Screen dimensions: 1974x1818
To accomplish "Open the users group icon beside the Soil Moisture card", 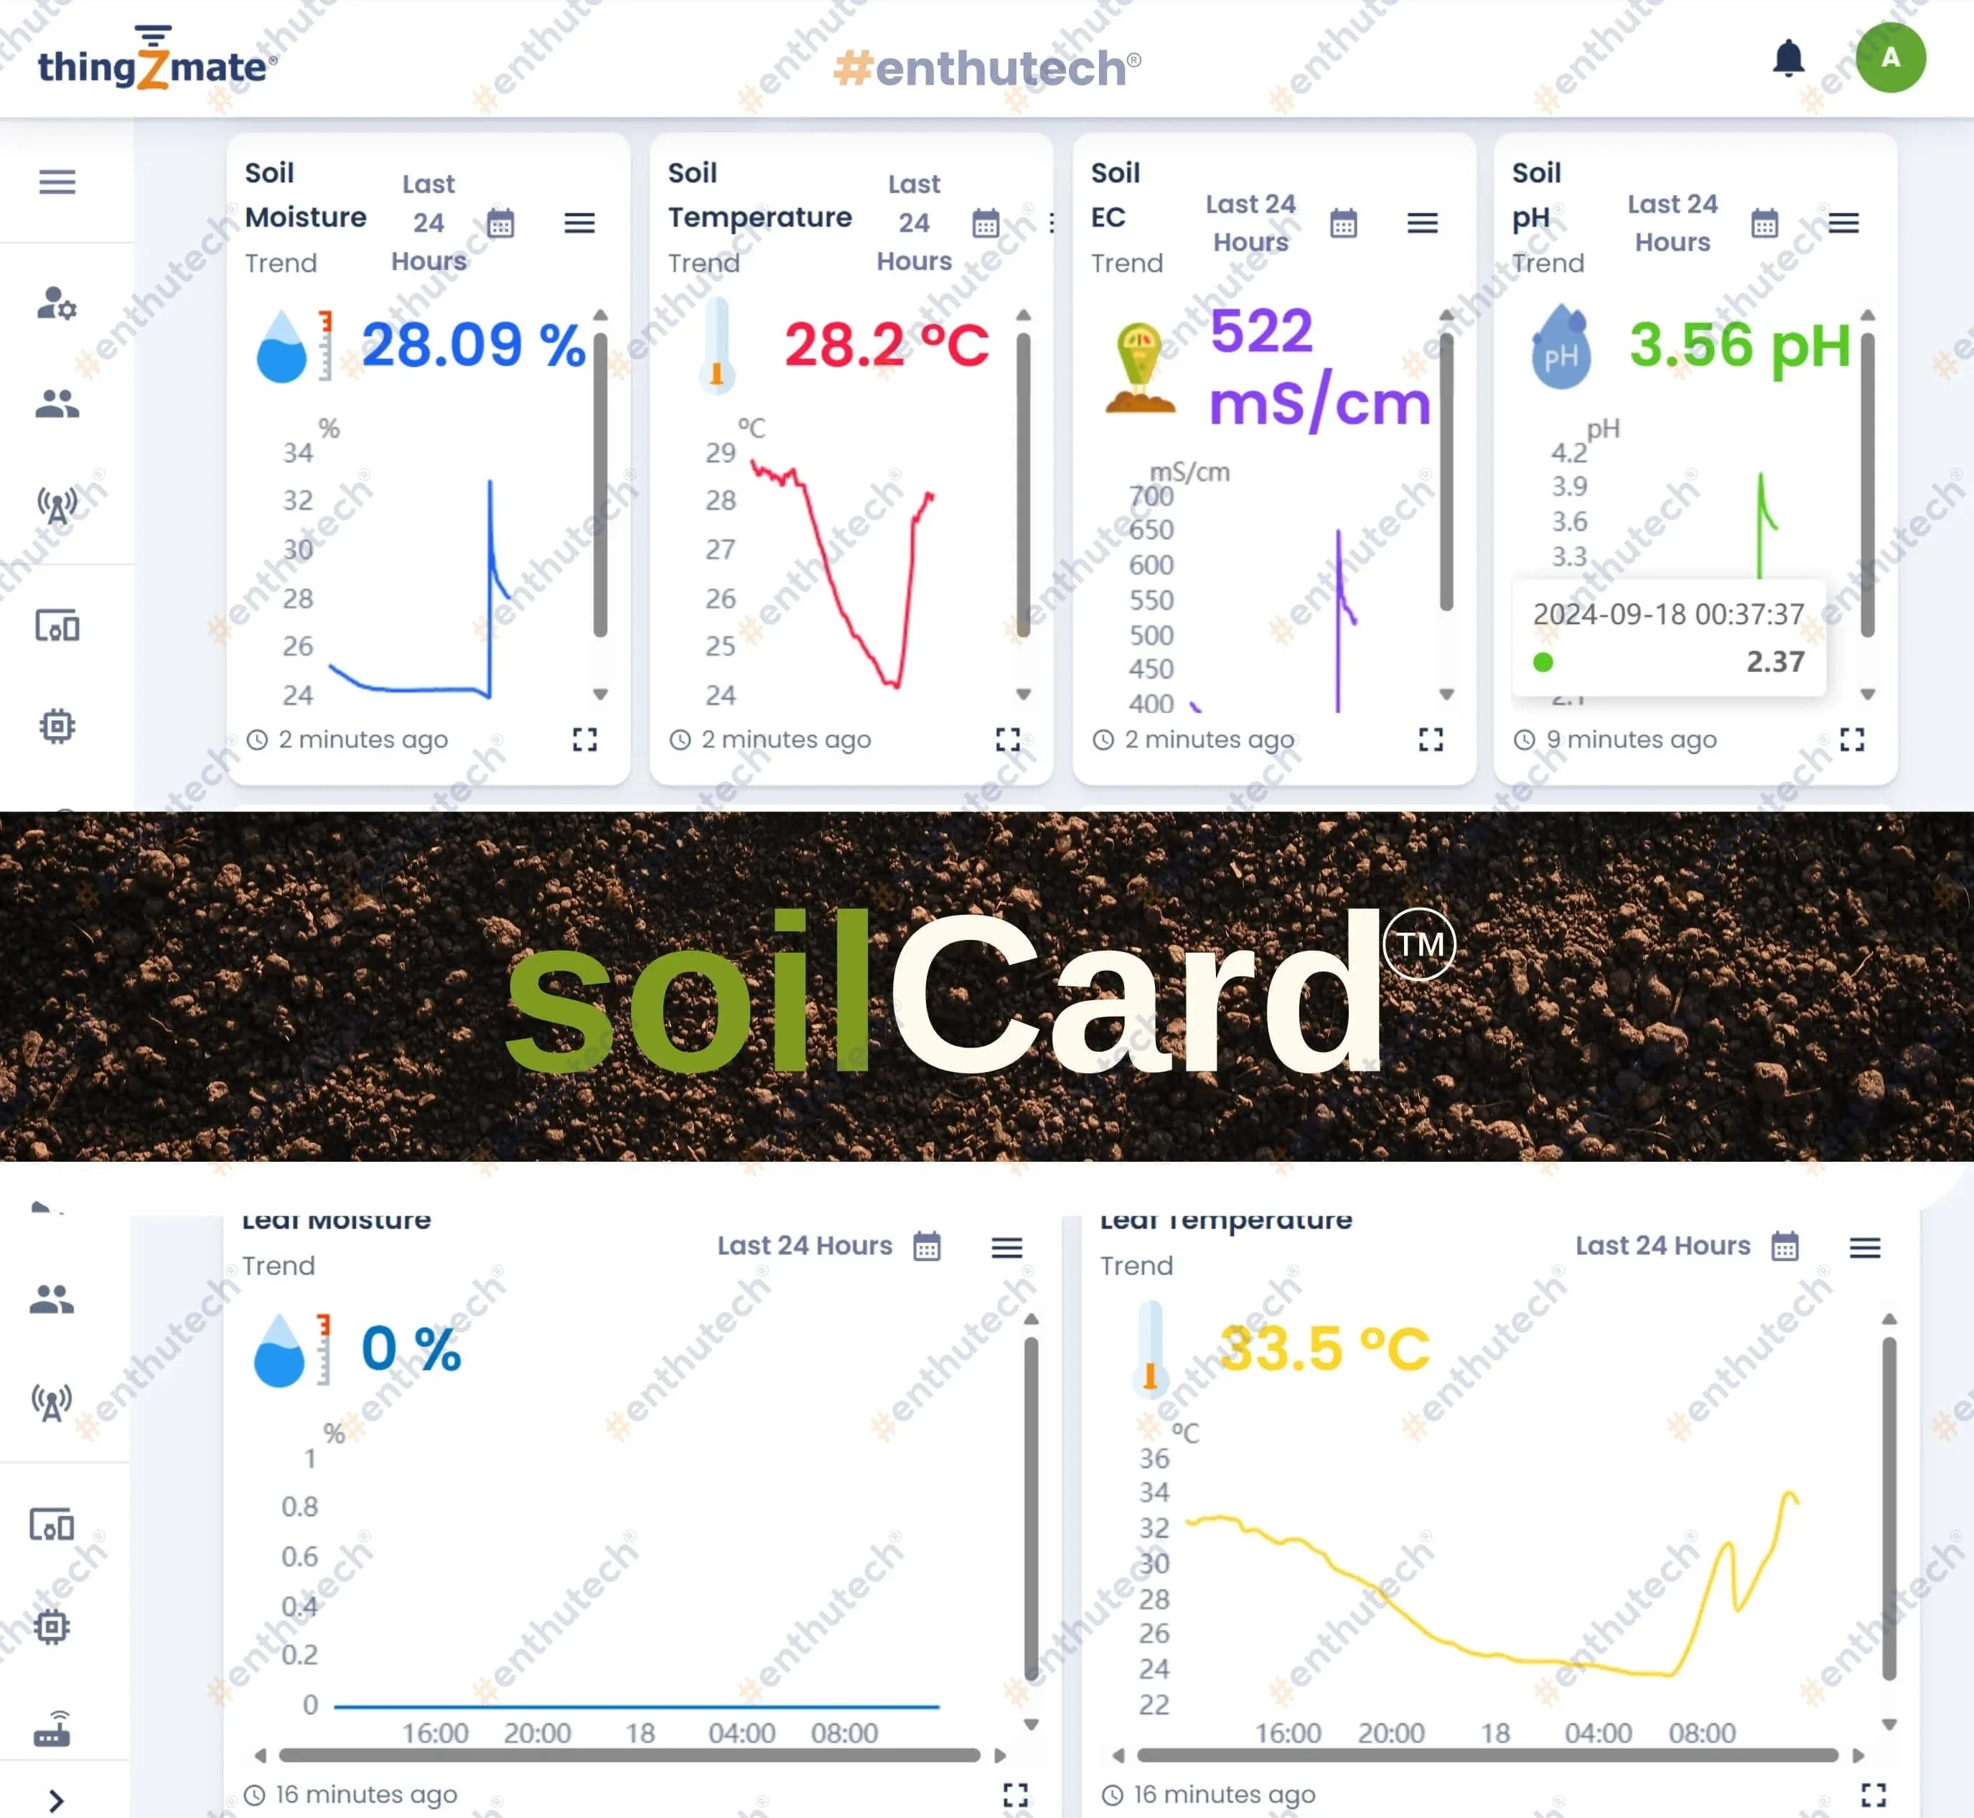I will [57, 404].
